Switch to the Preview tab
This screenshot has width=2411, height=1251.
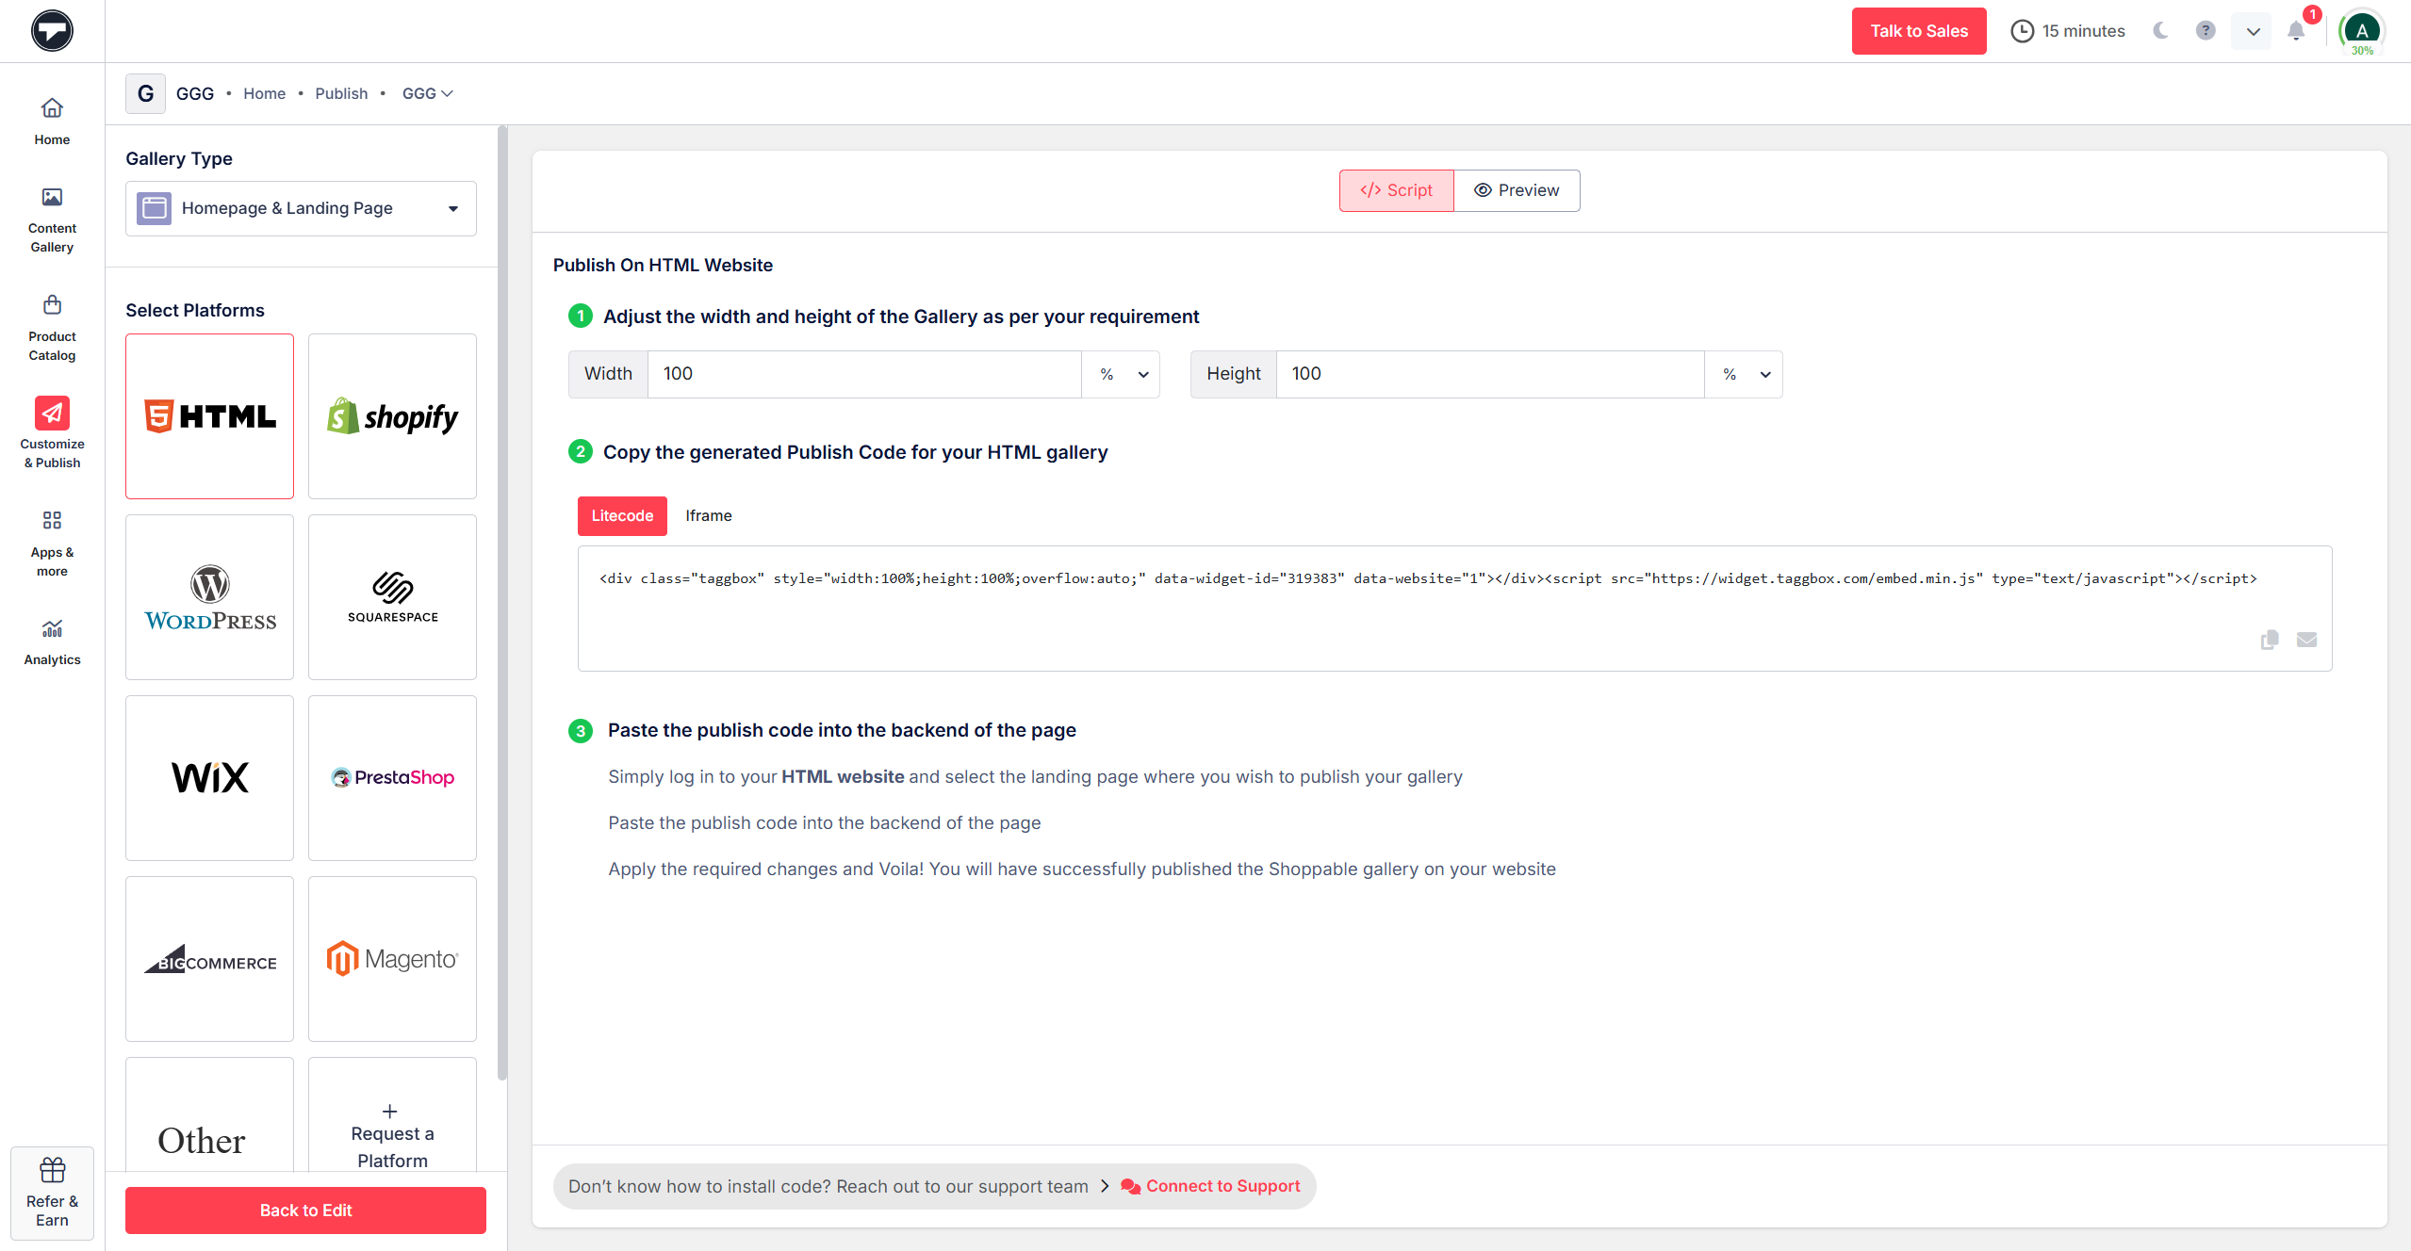[x=1516, y=189]
